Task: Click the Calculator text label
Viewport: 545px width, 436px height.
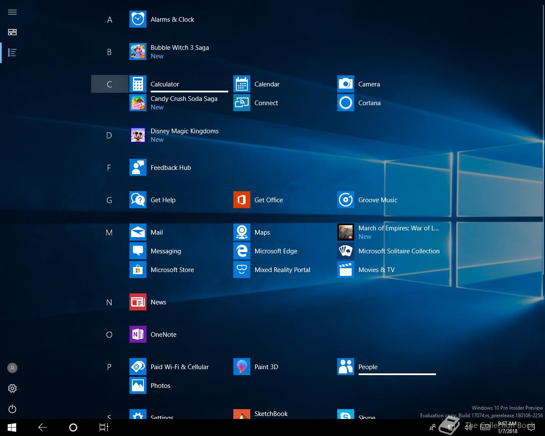Action: point(165,84)
